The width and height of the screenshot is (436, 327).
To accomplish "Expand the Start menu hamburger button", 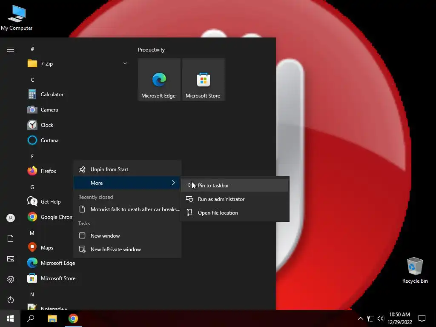I will 11,50.
